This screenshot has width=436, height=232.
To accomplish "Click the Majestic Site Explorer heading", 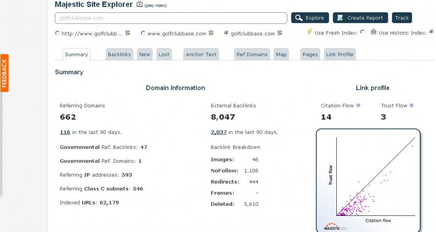I will 94,4.
